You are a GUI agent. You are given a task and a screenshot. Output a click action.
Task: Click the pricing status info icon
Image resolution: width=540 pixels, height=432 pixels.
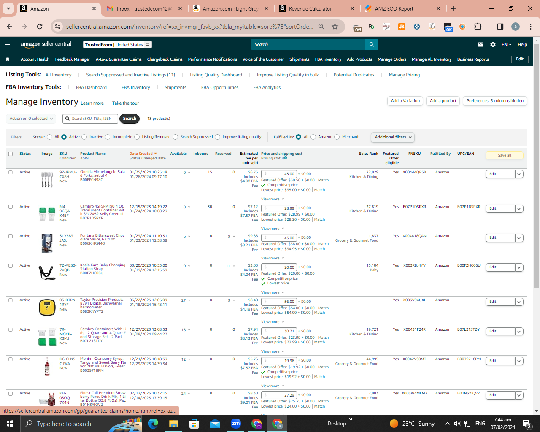click(x=286, y=158)
